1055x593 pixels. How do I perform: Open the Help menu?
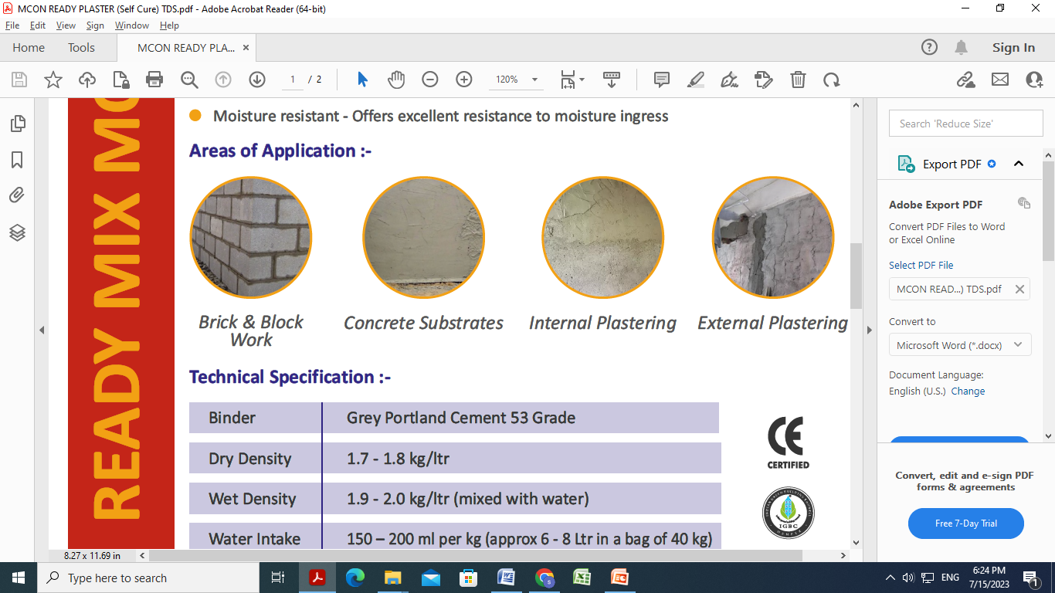pos(169,25)
